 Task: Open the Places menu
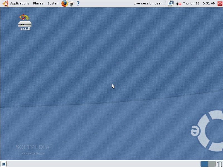point(38,3)
